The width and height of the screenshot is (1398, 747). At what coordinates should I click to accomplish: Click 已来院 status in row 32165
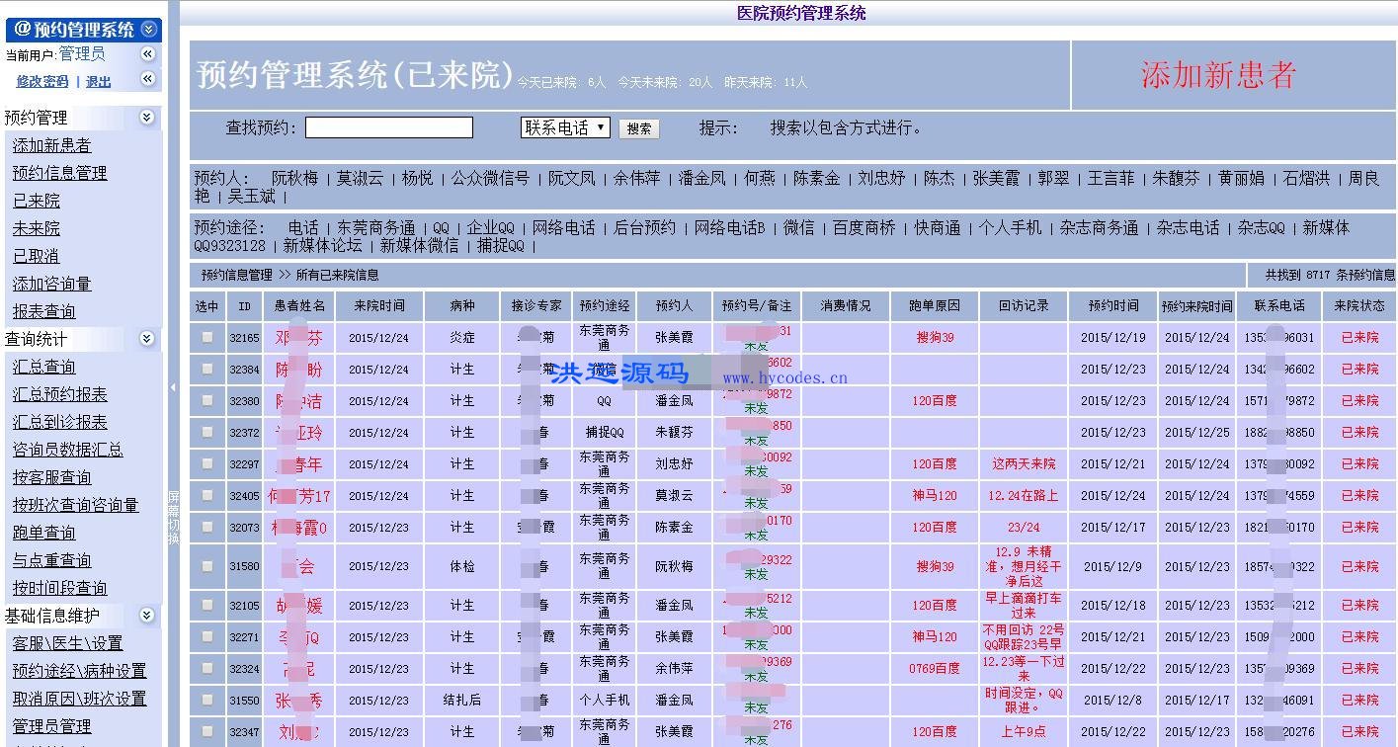pyautogui.click(x=1359, y=338)
